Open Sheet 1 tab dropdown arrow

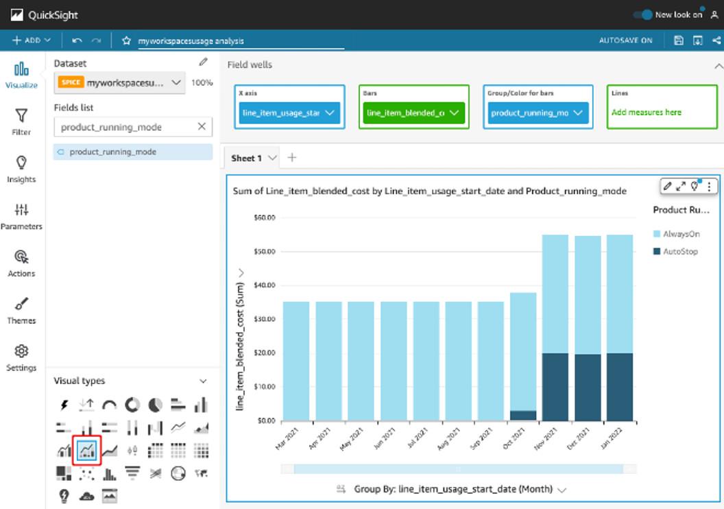272,158
